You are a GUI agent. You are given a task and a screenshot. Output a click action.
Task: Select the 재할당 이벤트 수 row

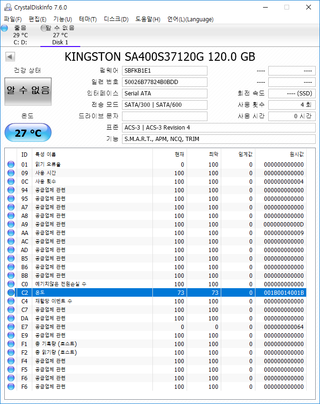coord(156,301)
